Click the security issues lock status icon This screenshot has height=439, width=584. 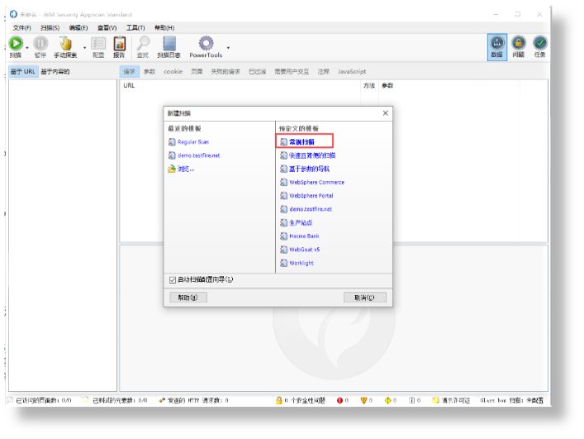(x=278, y=400)
